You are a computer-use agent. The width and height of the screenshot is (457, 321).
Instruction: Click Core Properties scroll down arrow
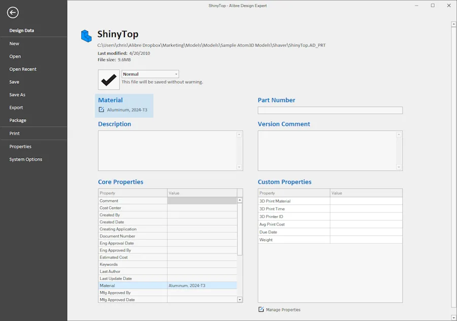(240, 300)
